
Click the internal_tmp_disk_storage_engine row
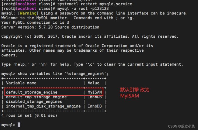[54, 106]
